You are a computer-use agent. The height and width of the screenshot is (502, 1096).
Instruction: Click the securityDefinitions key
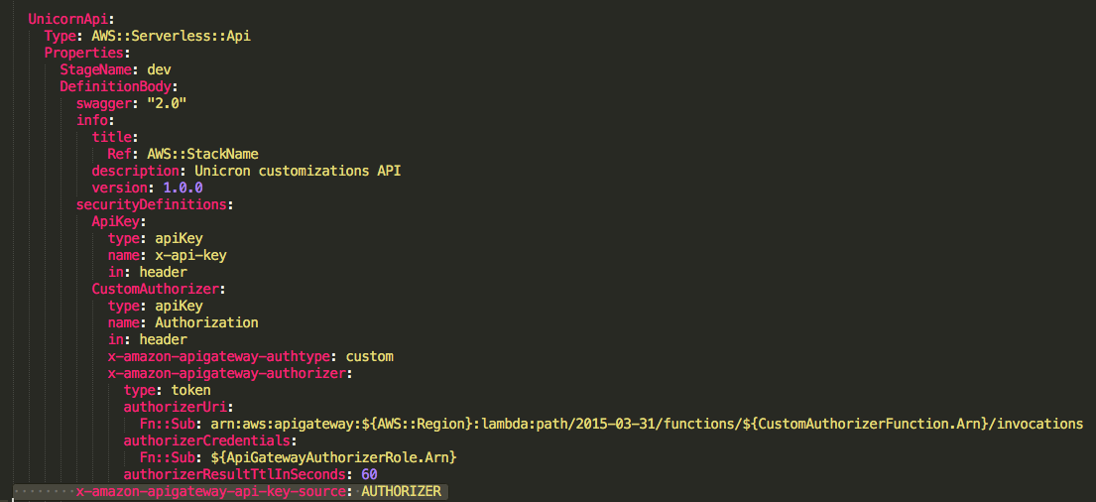click(x=151, y=204)
